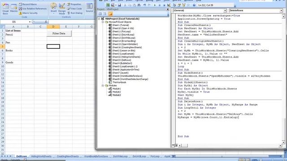This screenshot has width=287, height=161.
Task: Click View Object icon in Project pane
Action: pos(104,14)
